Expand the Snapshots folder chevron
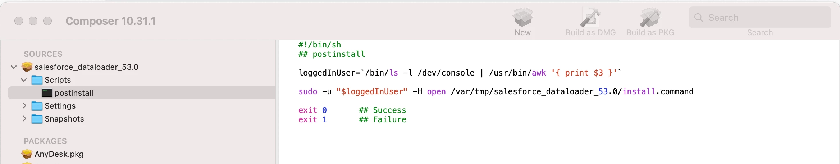 (24, 119)
